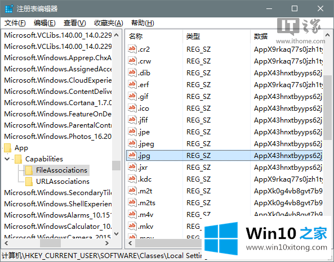Open the 帮助(H) menu
Screen dimensions: 334x262
(x=142, y=22)
